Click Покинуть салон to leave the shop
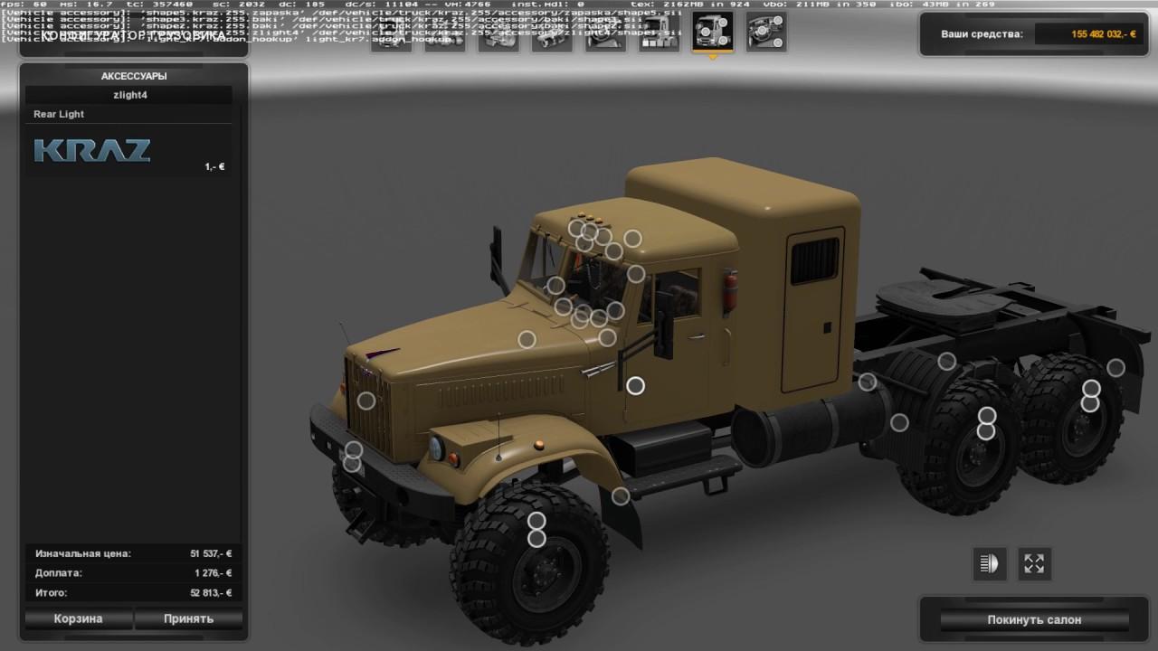The width and height of the screenshot is (1158, 651). 1034,619
